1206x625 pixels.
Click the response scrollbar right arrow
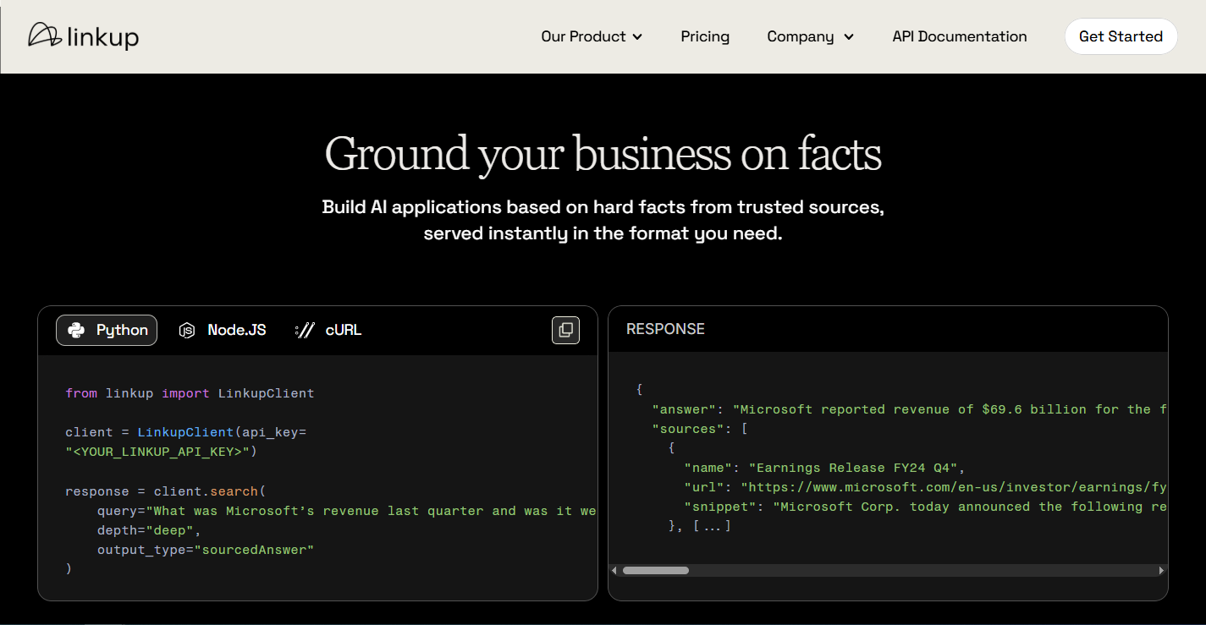1162,571
